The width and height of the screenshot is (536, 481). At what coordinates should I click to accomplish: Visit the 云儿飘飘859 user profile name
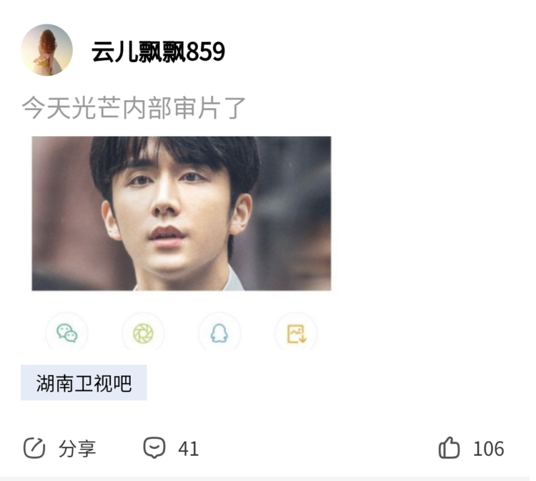point(158,52)
